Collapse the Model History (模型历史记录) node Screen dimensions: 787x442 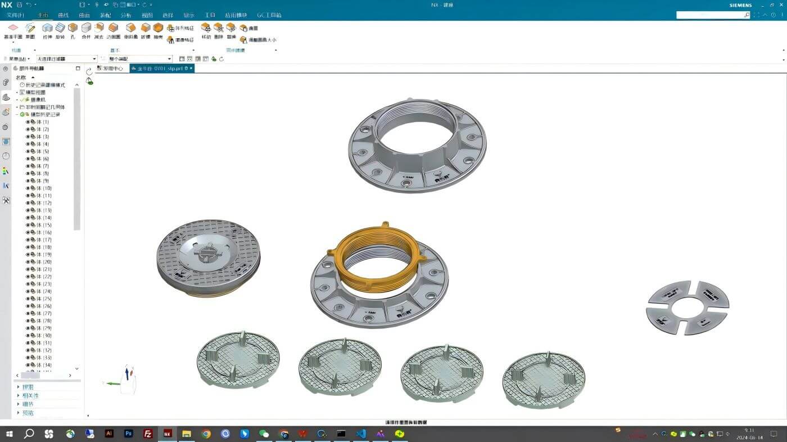click(17, 115)
